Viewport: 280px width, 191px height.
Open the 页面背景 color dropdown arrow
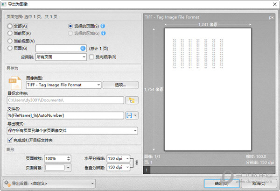68,168
